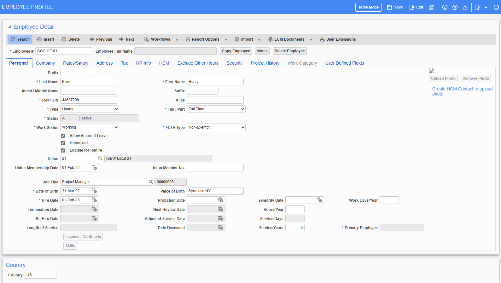Image resolution: width=501 pixels, height=283 pixels.
Task: Toggle Eligible for Rehire checkbox
Action: (63, 150)
